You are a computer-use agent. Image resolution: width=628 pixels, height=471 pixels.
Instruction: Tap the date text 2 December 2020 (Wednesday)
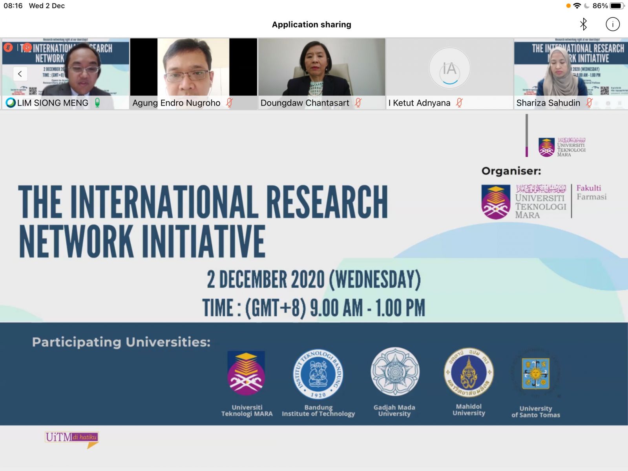(x=314, y=279)
